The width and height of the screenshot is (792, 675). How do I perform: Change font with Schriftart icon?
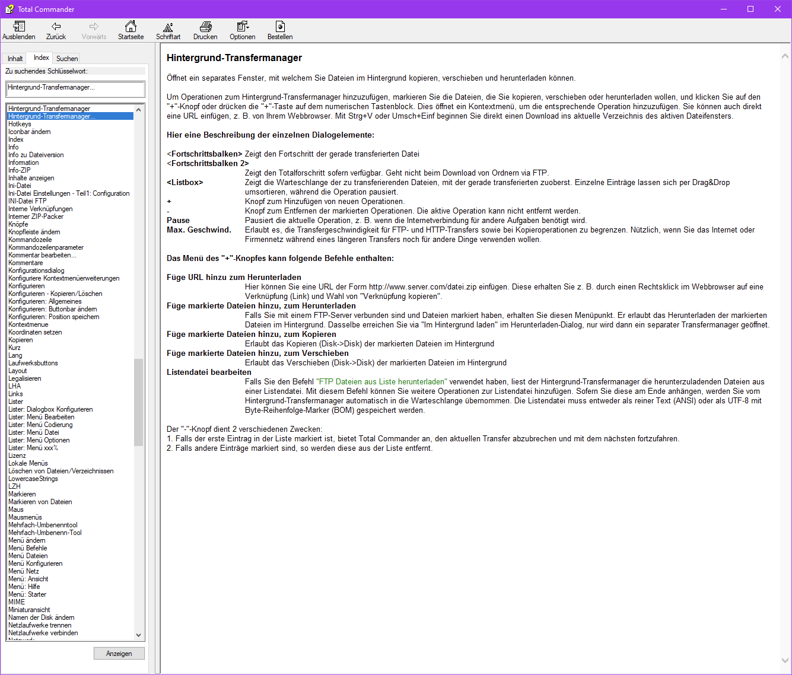[168, 27]
